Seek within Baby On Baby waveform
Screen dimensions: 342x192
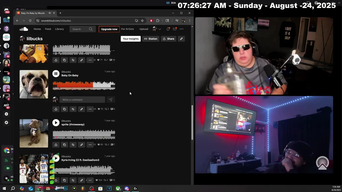pos(84,86)
